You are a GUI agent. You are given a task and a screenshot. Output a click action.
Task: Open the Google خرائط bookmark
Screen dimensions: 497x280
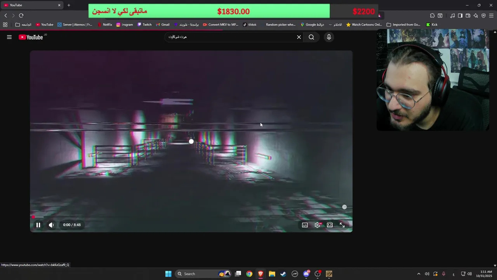(312, 24)
